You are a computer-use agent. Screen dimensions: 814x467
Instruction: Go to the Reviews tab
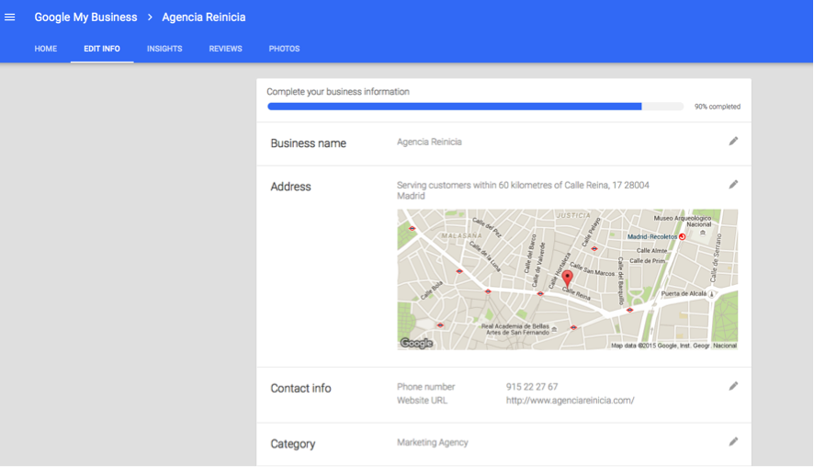tap(225, 49)
